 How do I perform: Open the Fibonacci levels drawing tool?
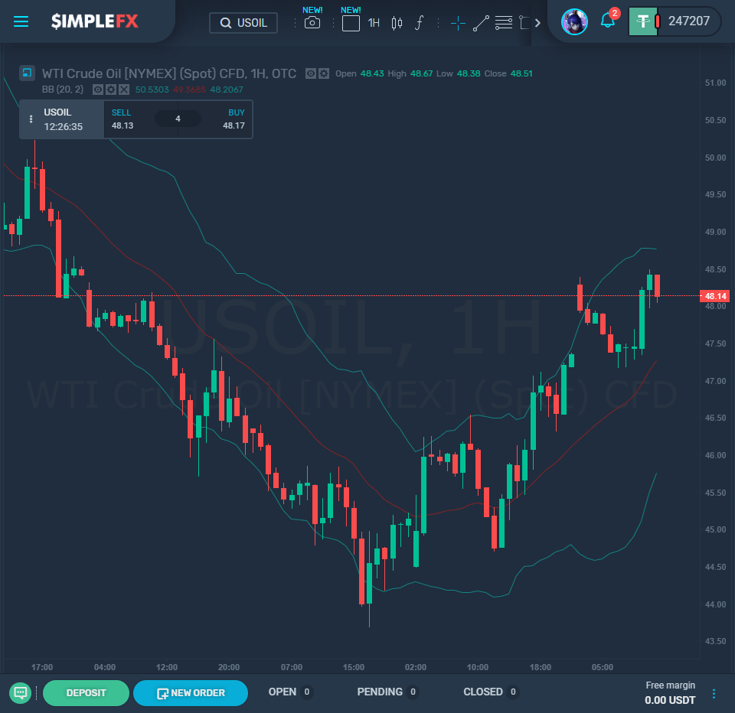pyautogui.click(x=504, y=22)
